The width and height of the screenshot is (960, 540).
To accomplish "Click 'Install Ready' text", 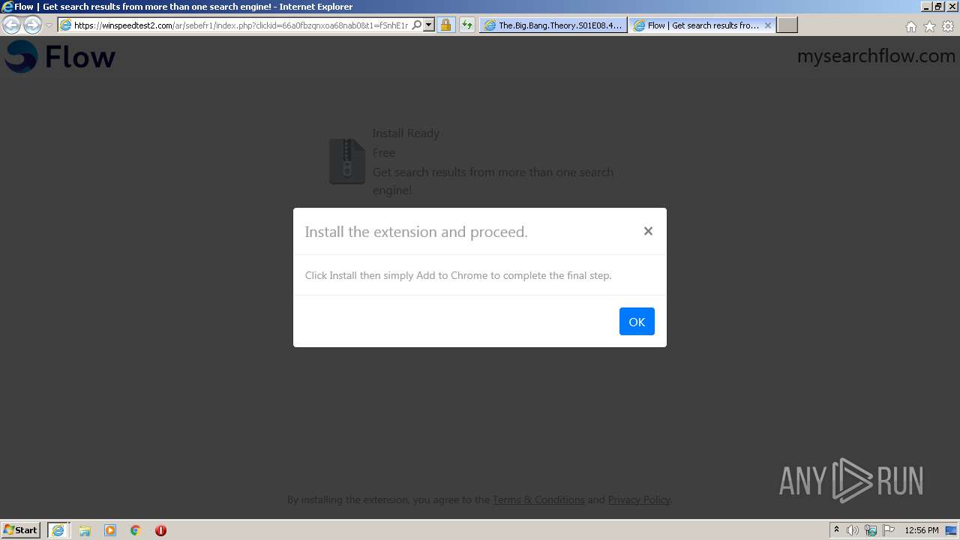I will point(406,133).
